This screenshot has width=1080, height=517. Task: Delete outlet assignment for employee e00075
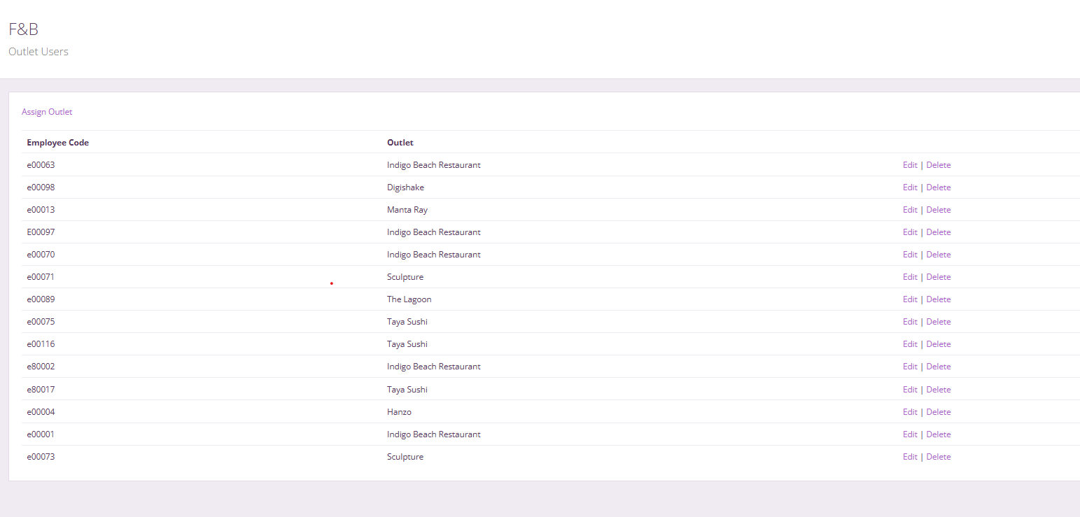pos(938,322)
